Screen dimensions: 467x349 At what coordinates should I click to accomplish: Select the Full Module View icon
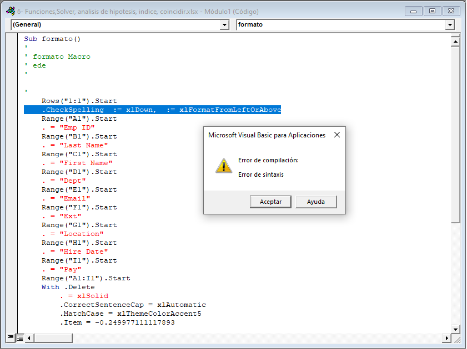tap(19, 337)
